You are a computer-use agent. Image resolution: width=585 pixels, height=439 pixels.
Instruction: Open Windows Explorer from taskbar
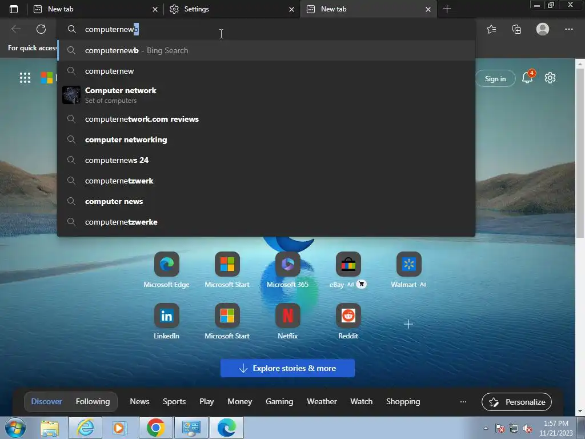50,428
